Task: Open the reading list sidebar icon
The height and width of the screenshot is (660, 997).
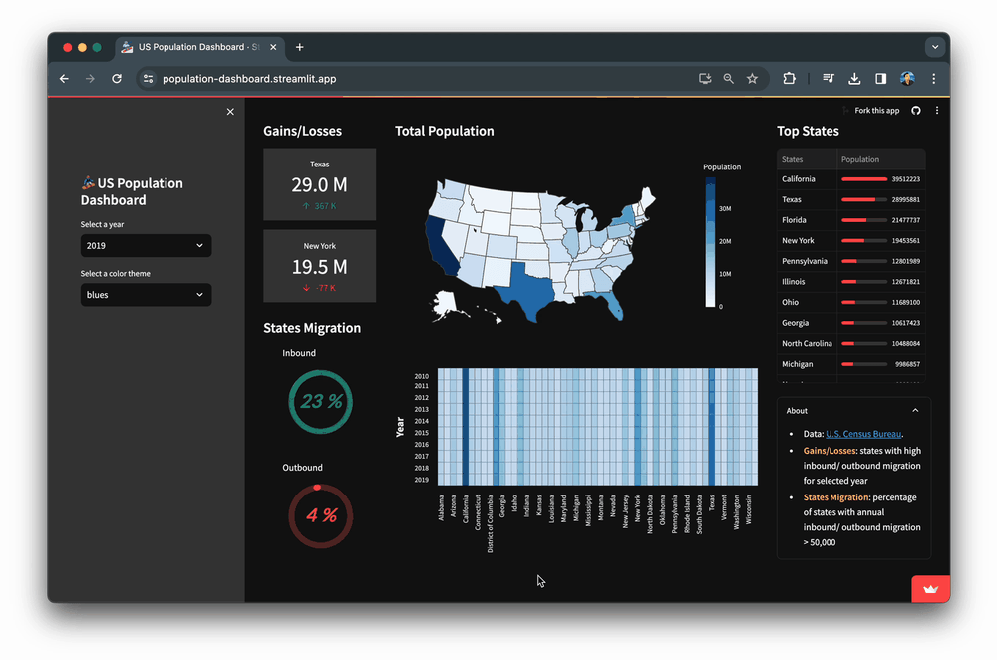Action: (x=828, y=78)
